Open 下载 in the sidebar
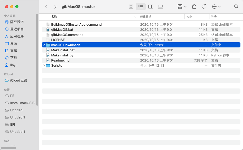The height and width of the screenshot is (150, 243). click(x=14, y=58)
